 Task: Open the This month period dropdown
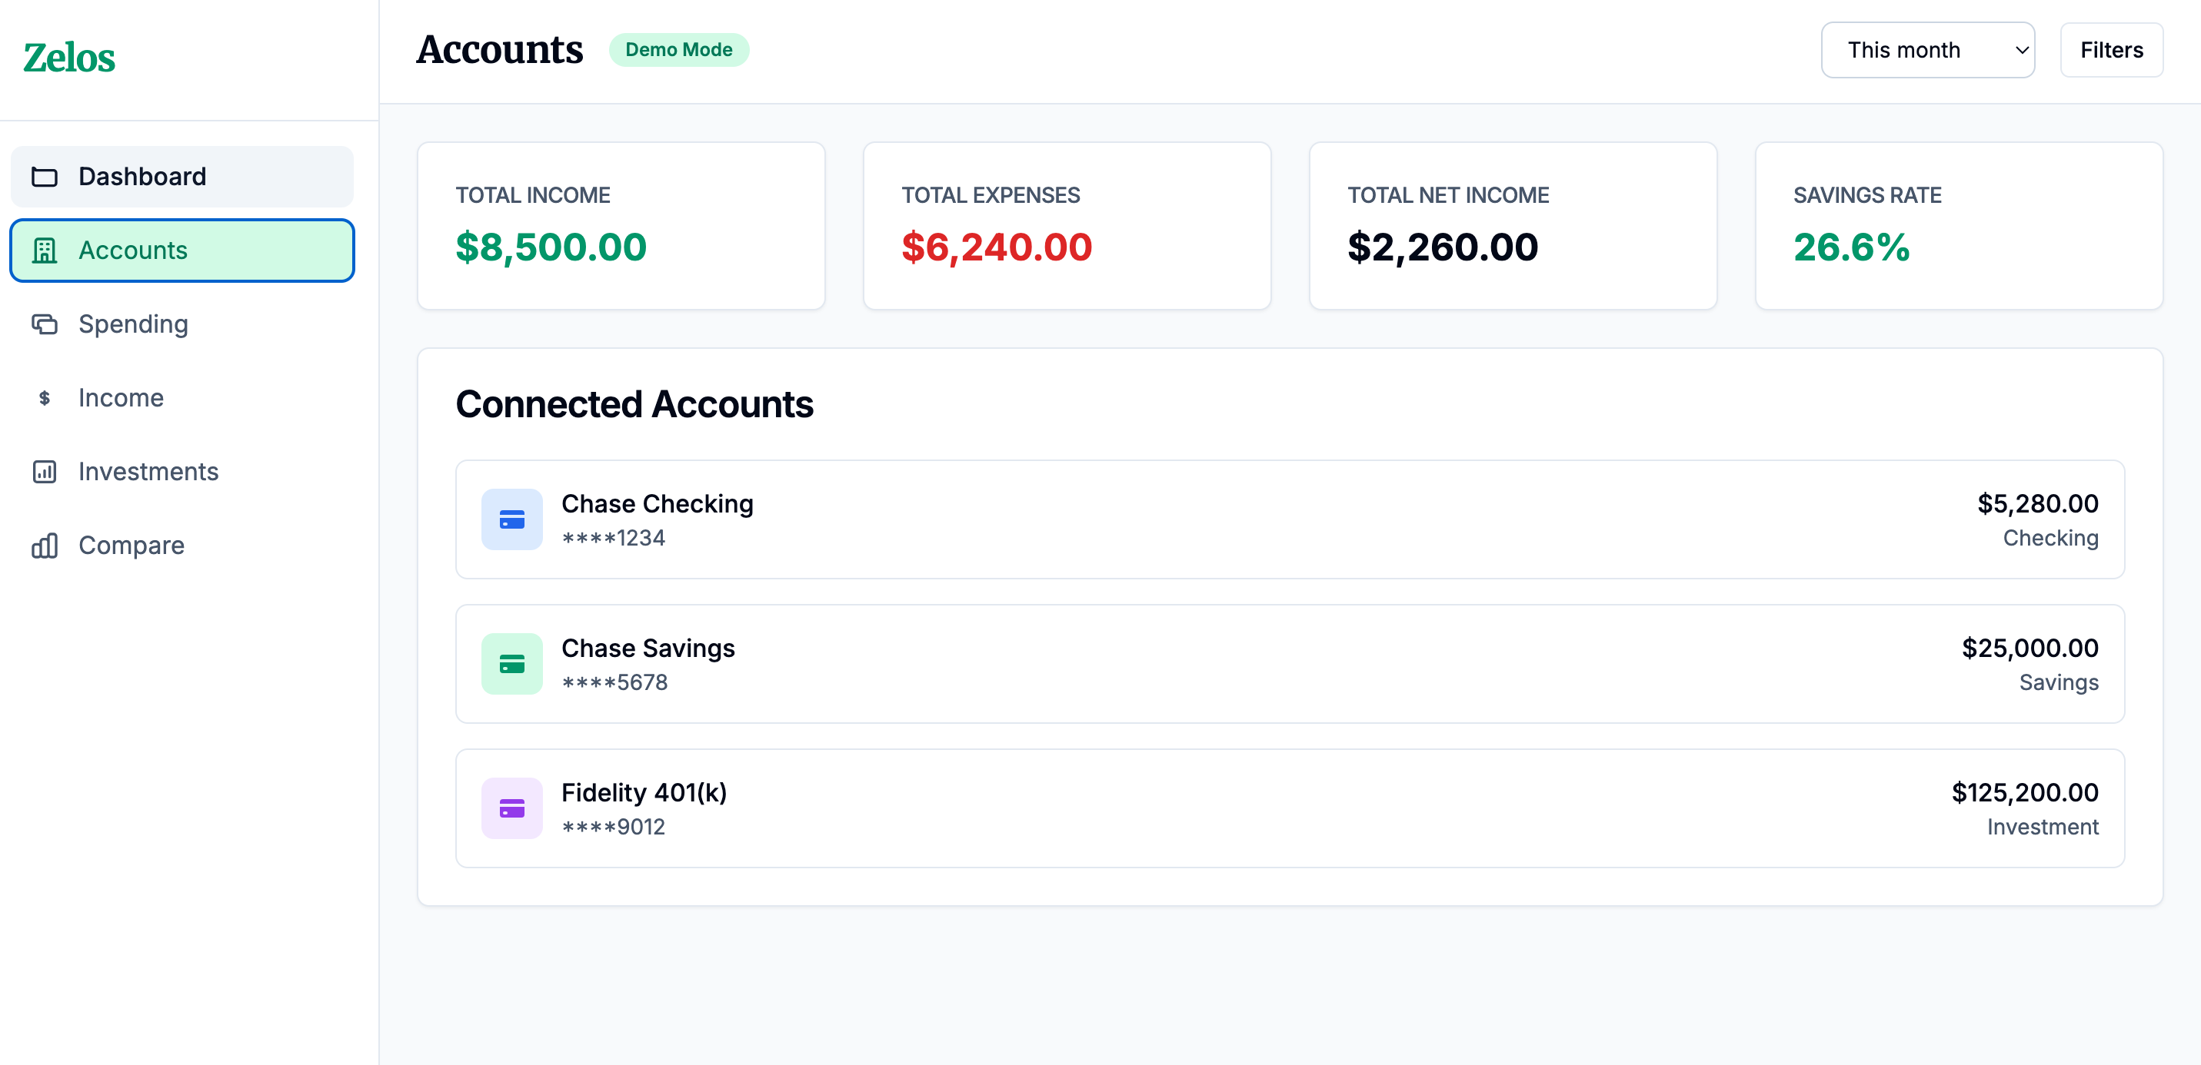coord(1926,51)
